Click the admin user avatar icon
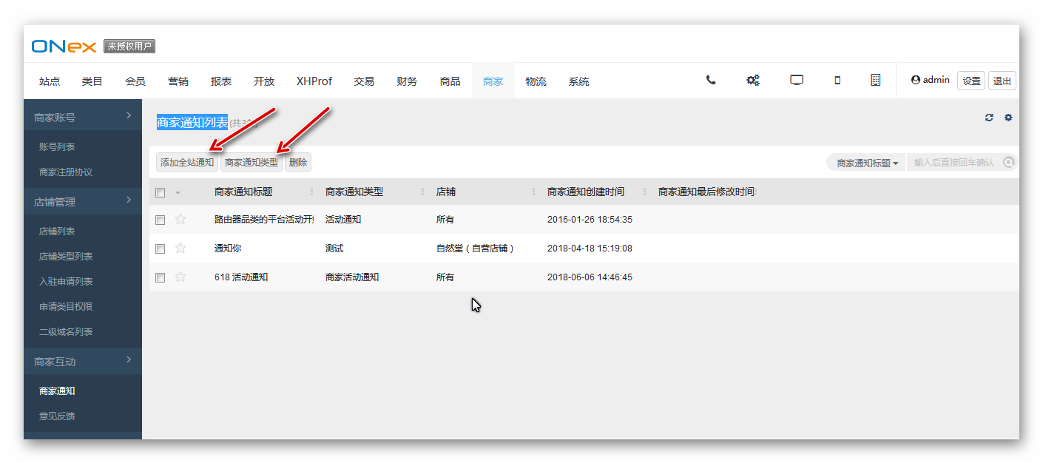 (x=916, y=80)
